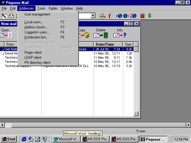The width and height of the screenshot is (191, 143).
Task: Click the globe with red arrow on its right
Action: click(x=126, y=16)
